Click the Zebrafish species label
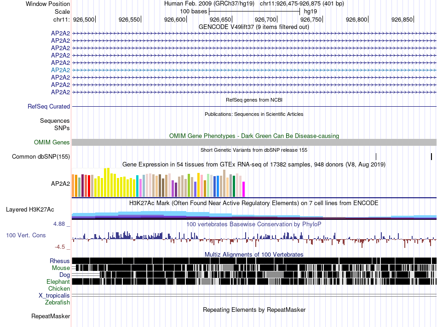This screenshot has width=437, height=327. (57, 303)
